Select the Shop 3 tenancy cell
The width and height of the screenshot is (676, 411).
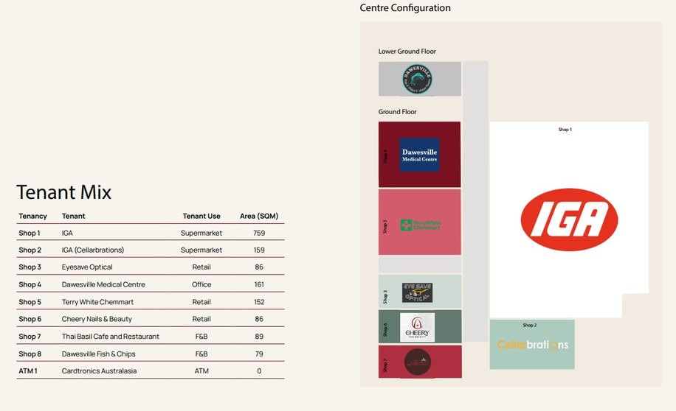30,267
